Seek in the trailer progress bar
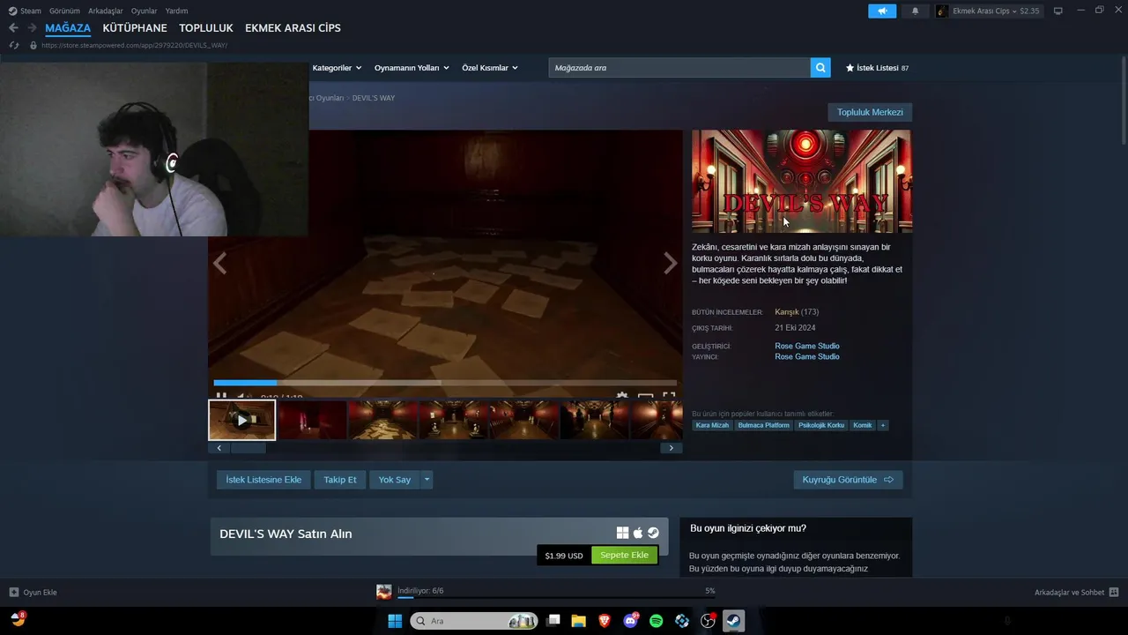 click(x=445, y=383)
